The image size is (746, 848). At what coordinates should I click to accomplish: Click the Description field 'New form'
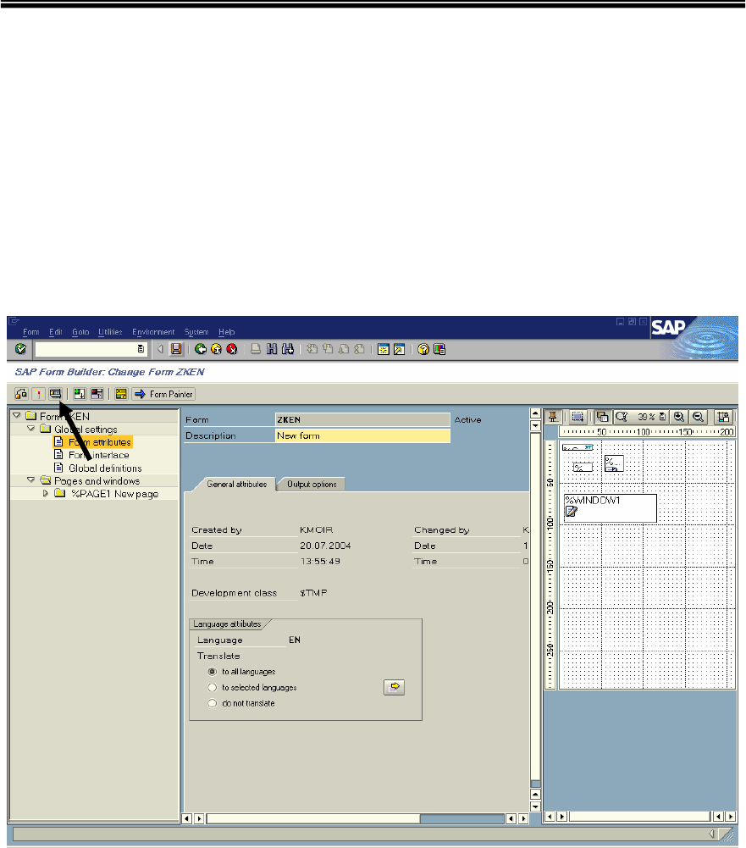362,436
